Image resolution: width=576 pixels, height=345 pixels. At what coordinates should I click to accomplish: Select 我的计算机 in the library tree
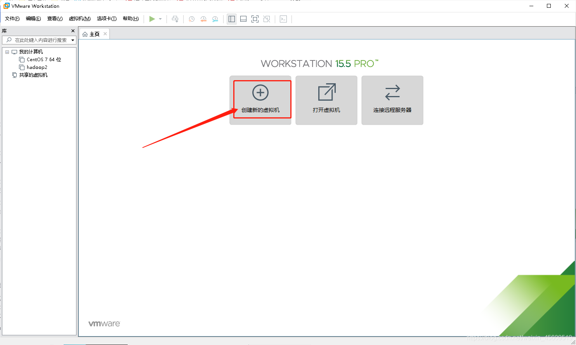coord(31,52)
